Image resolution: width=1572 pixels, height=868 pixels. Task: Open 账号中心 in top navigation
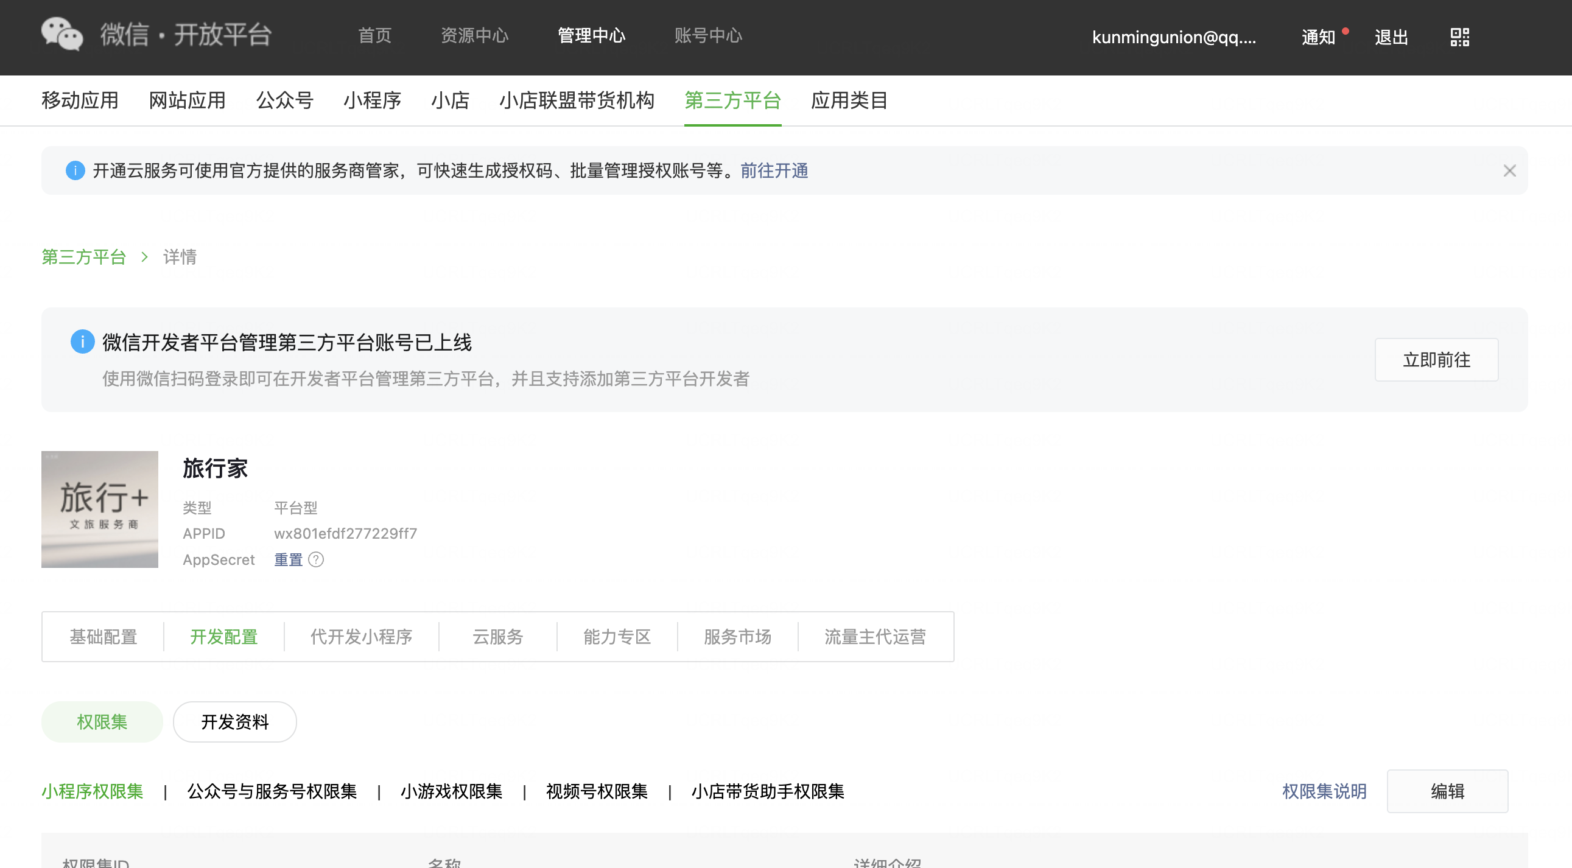pyautogui.click(x=708, y=35)
